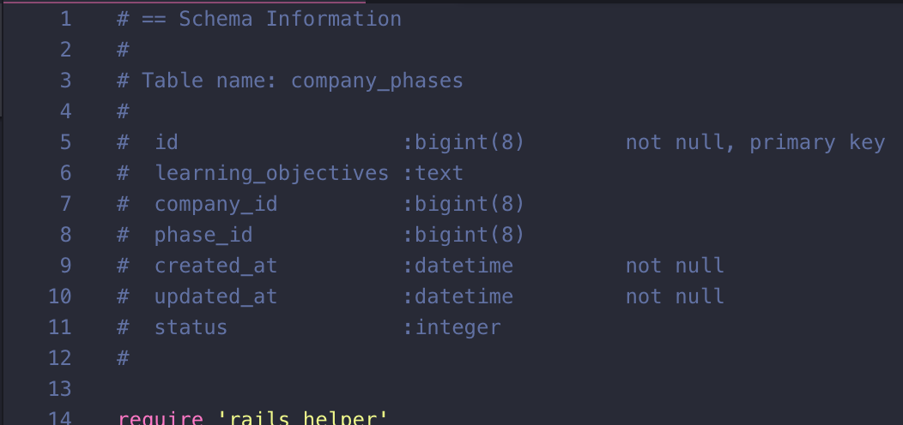This screenshot has width=903, height=425.
Task: Place cursor on 'created_at' column name
Action: click(x=216, y=266)
